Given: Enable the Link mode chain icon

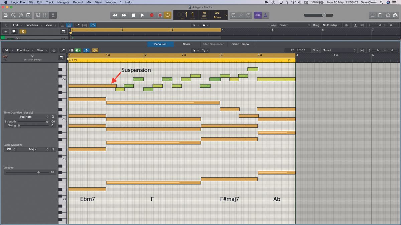Looking at the screenshot, I should coord(95,50).
